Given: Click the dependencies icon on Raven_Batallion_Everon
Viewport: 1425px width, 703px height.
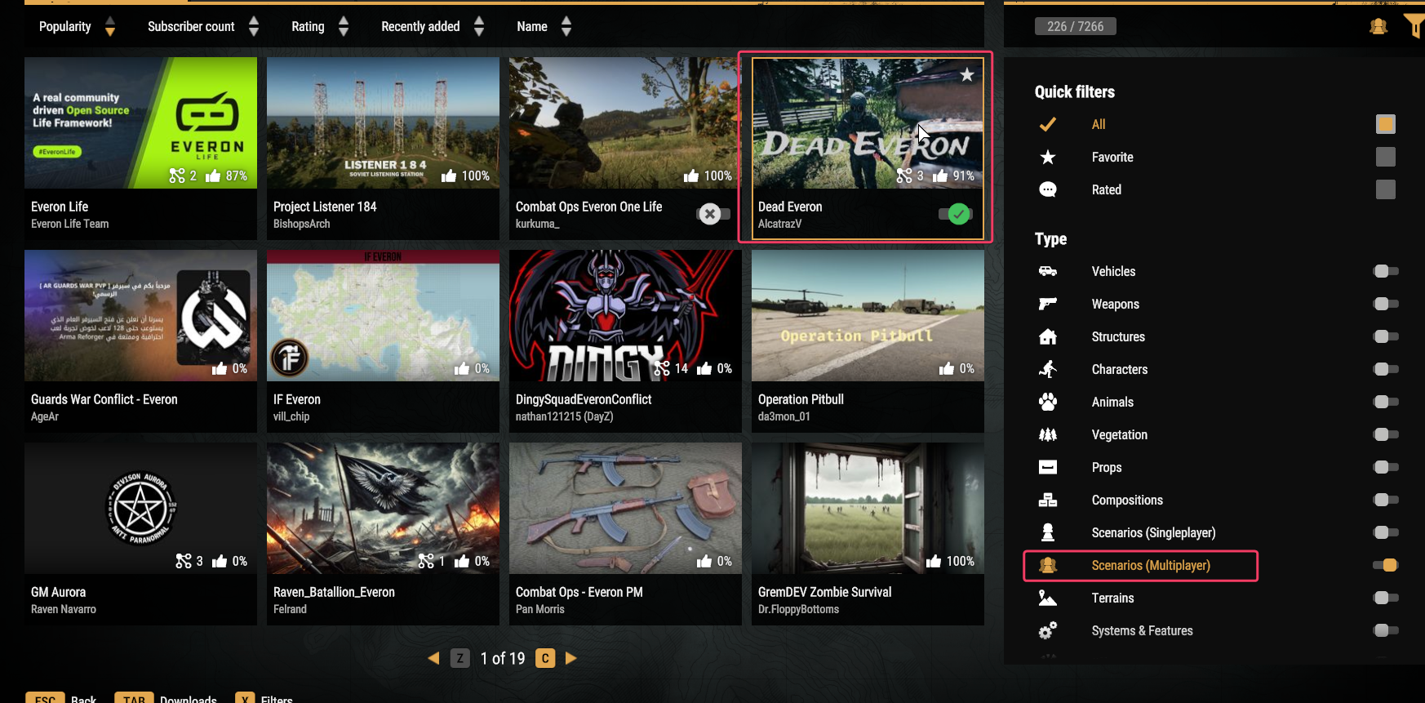Looking at the screenshot, I should 426,561.
